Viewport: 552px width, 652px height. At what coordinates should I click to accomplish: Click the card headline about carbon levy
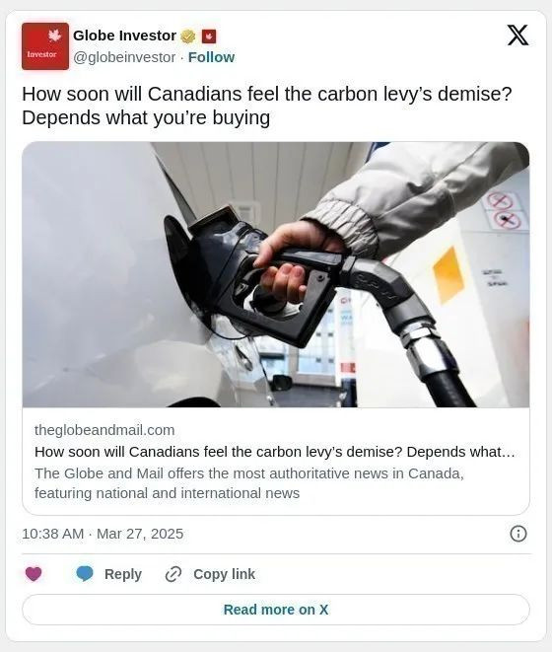275,452
